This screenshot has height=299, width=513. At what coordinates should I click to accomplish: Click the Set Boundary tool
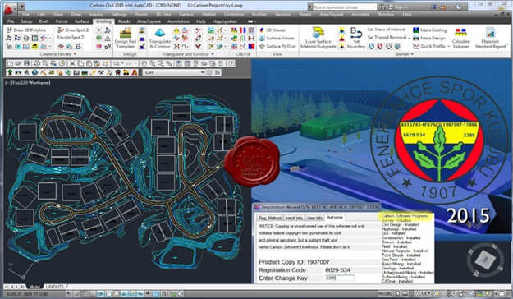coord(356,39)
